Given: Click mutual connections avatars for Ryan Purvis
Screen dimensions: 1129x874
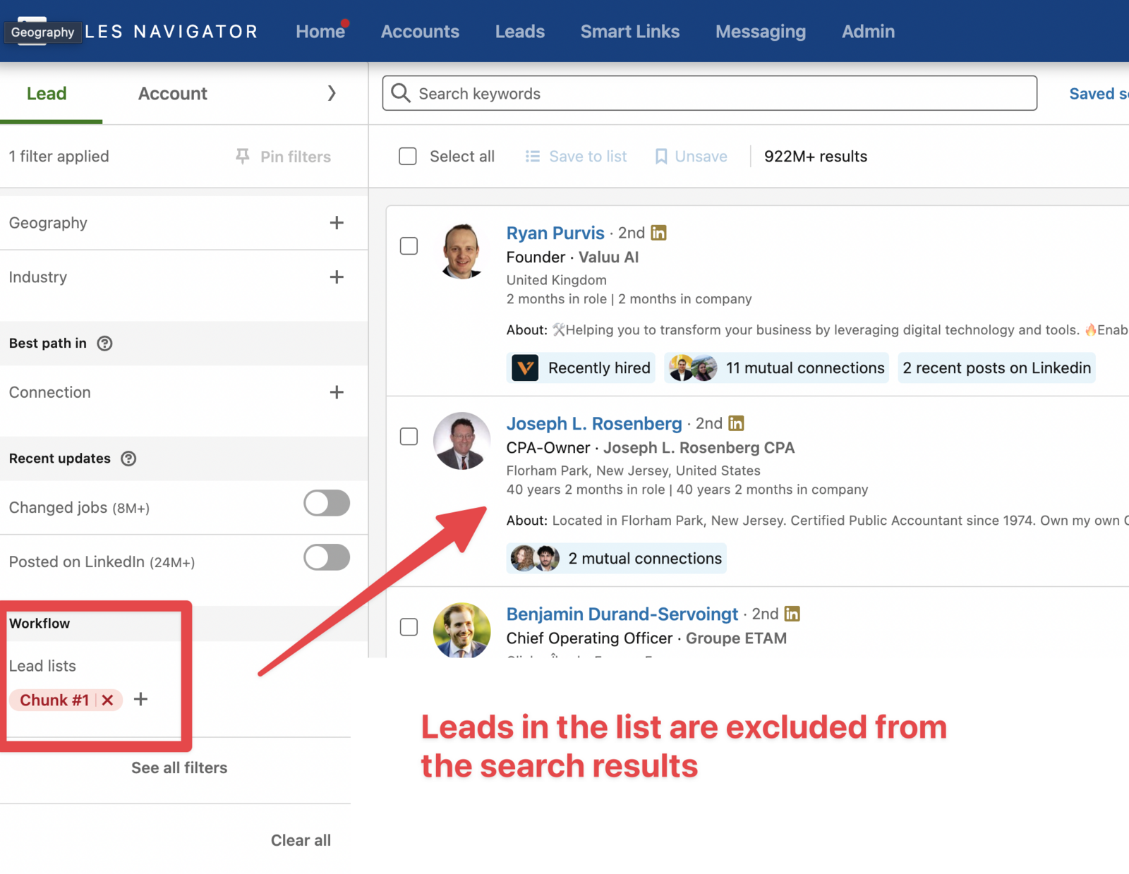Looking at the screenshot, I should (692, 368).
